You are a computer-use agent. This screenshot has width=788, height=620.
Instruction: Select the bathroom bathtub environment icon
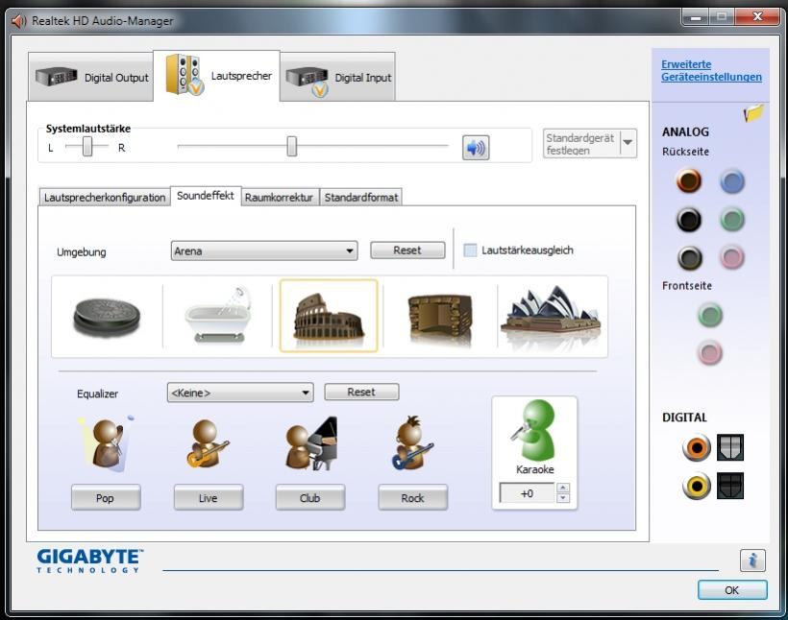[217, 315]
